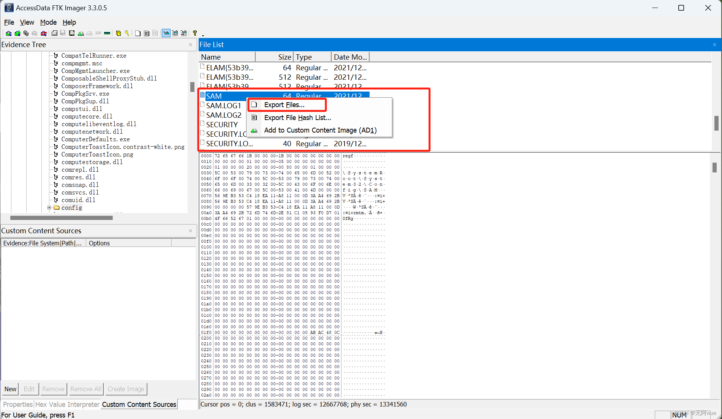Click Evidence:File System|Path column header
Screen dimensions: 722x419
(x=43, y=243)
